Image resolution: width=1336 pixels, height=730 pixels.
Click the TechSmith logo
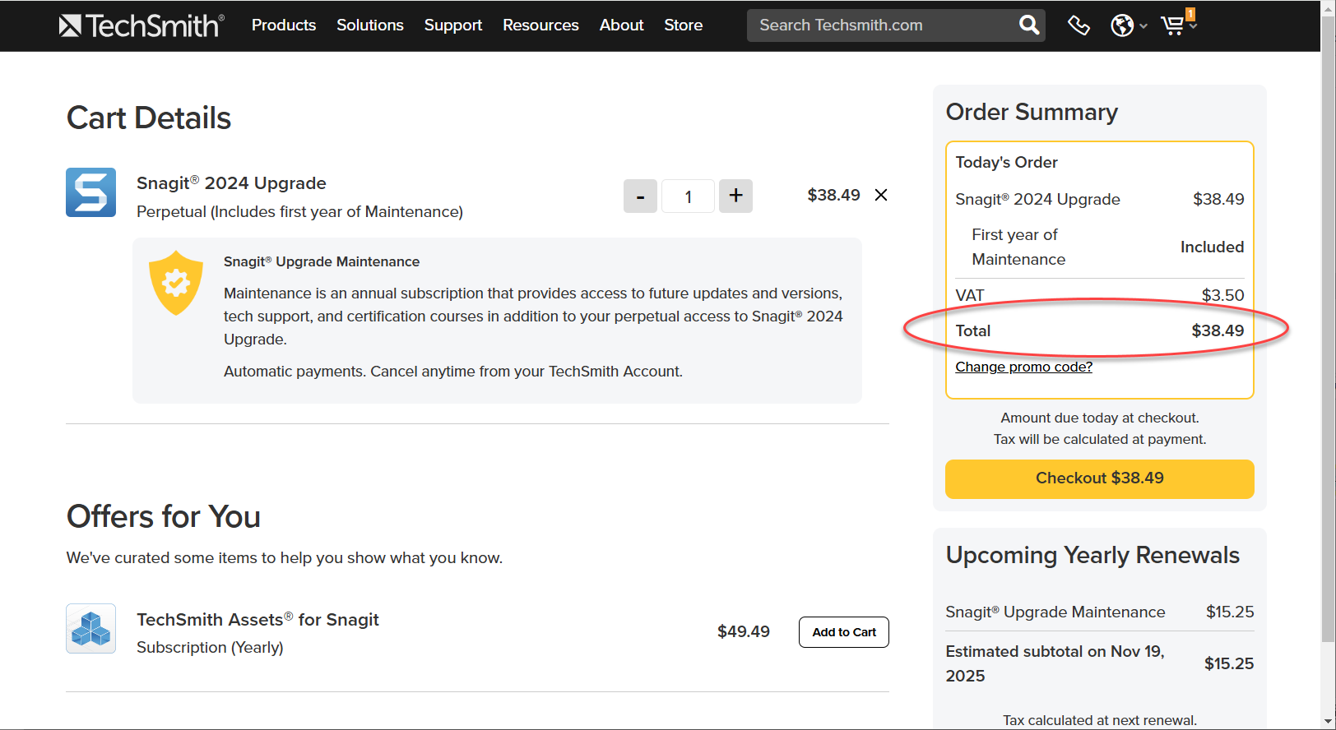pos(141,25)
